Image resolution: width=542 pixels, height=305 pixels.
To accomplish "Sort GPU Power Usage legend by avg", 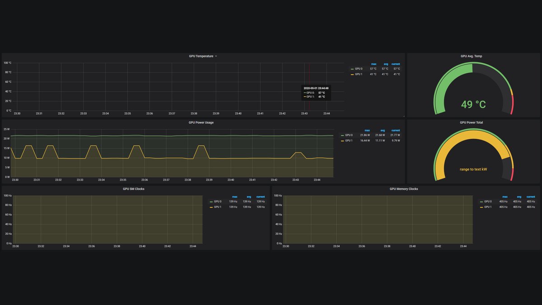I will pos(383,131).
